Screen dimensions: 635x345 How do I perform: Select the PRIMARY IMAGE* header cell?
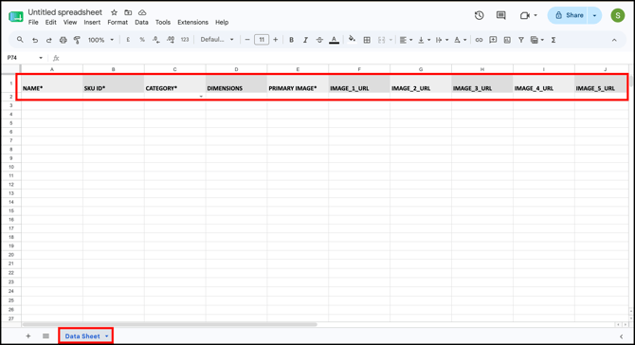click(x=298, y=83)
